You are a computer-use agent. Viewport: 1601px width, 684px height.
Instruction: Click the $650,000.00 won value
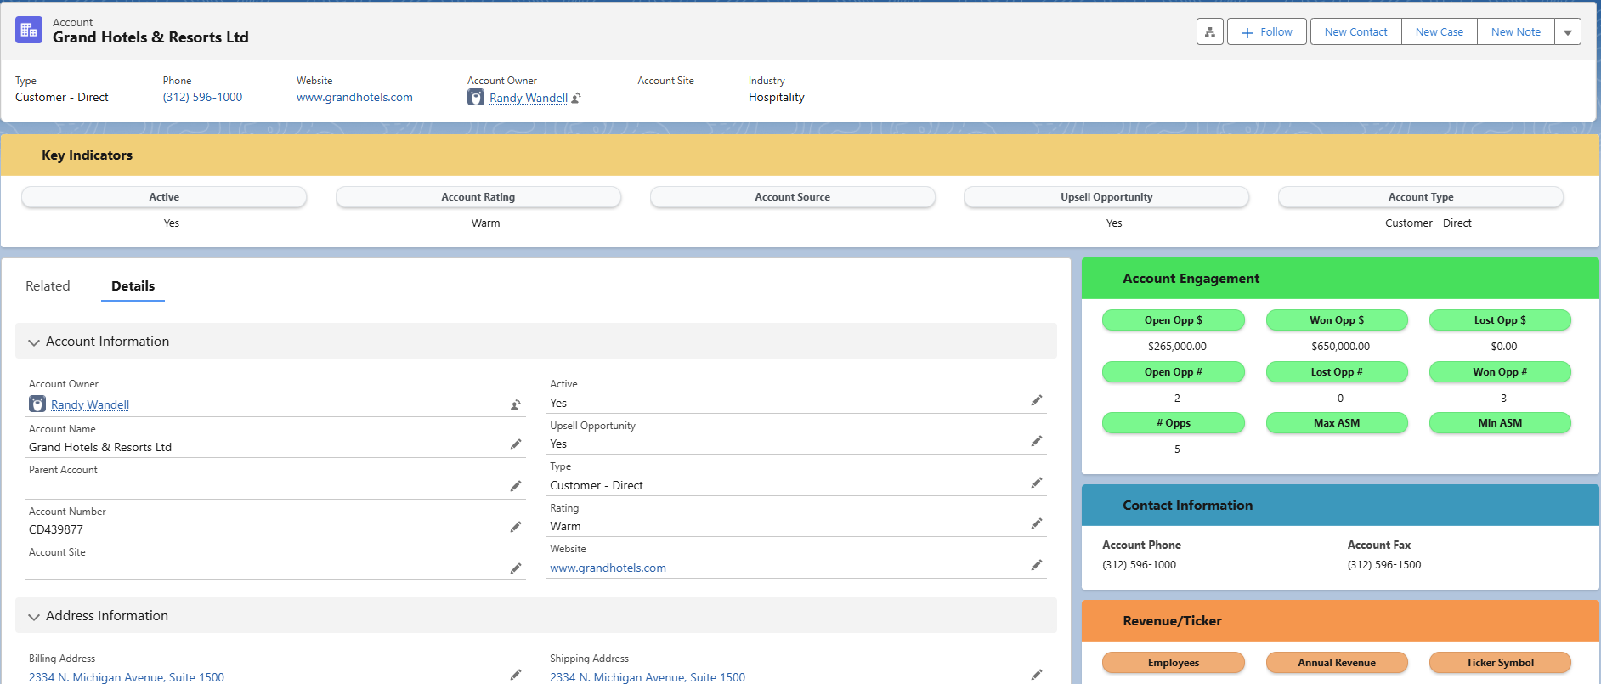coord(1340,347)
